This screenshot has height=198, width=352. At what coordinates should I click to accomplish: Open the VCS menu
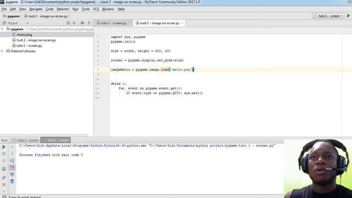click(x=96, y=9)
